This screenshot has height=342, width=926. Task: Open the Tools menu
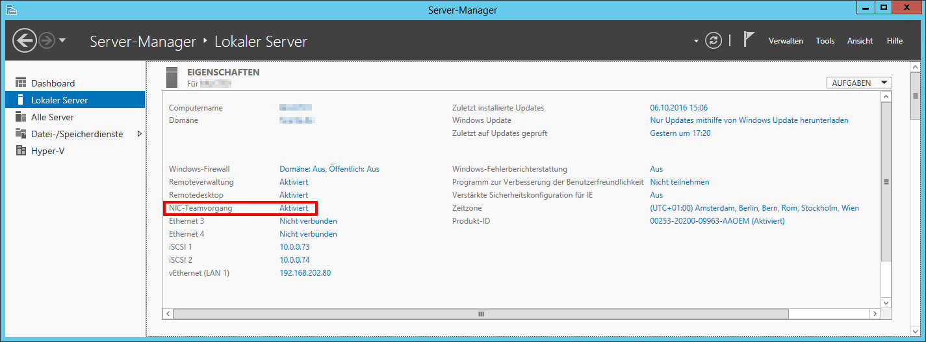pos(825,41)
